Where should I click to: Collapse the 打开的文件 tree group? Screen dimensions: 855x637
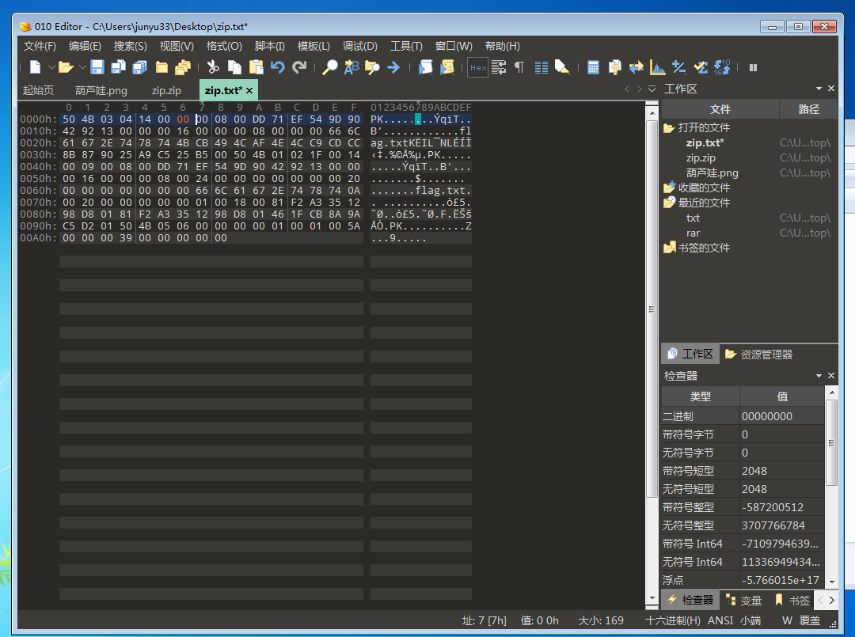[x=669, y=128]
